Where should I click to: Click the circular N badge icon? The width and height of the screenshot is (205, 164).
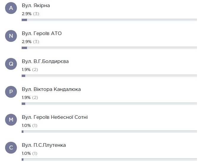point(11,36)
